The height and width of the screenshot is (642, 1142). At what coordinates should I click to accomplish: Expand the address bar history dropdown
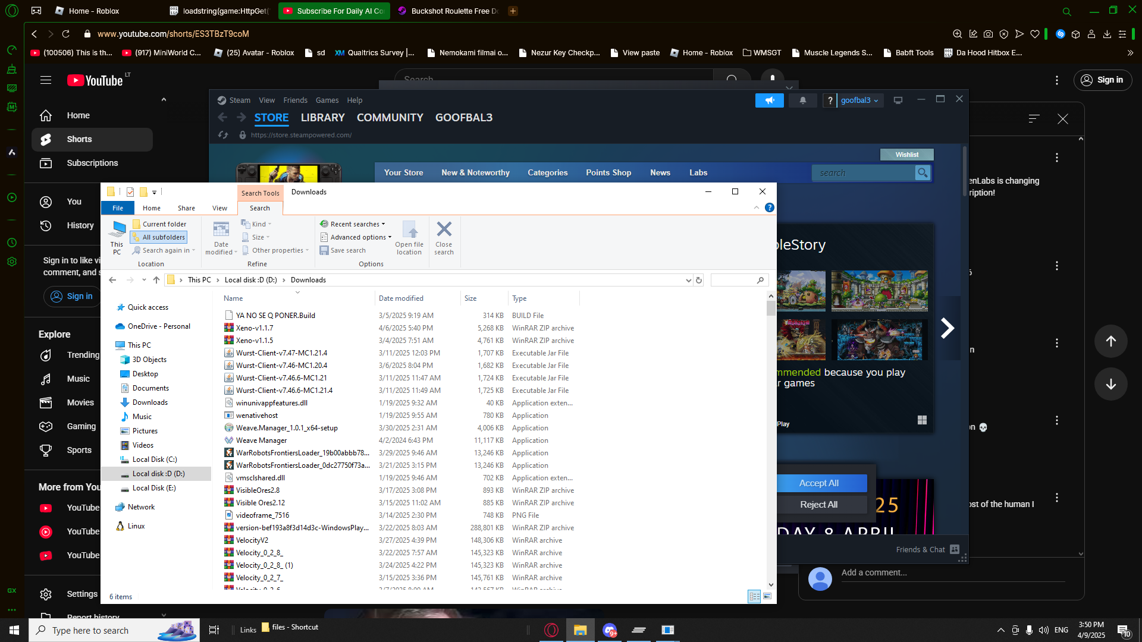pyautogui.click(x=688, y=280)
